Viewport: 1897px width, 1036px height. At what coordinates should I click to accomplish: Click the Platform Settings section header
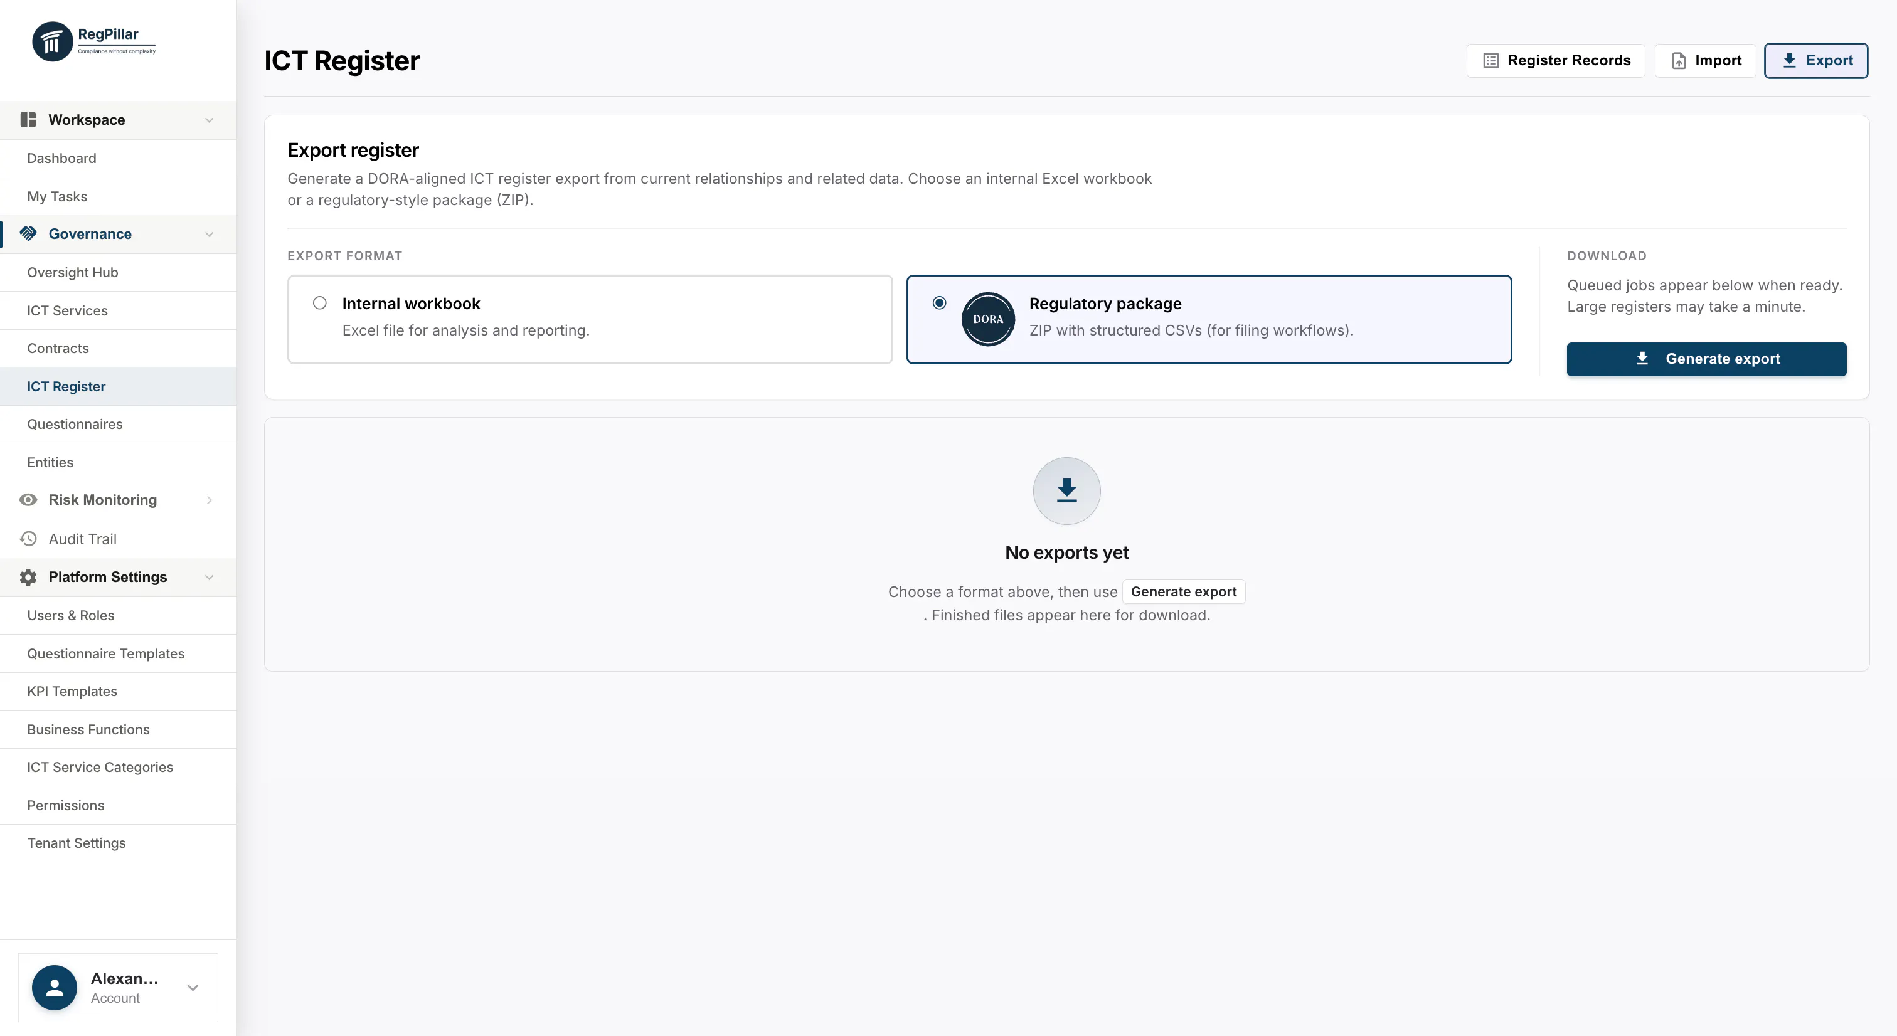coord(119,578)
